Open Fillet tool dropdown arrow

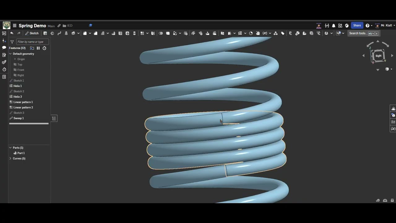tap(90, 33)
